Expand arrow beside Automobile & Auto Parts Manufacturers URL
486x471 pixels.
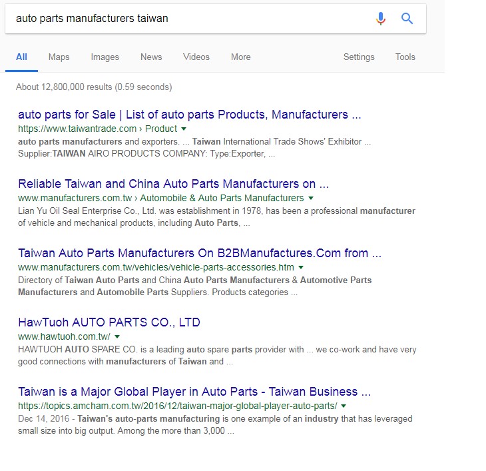click(x=311, y=198)
